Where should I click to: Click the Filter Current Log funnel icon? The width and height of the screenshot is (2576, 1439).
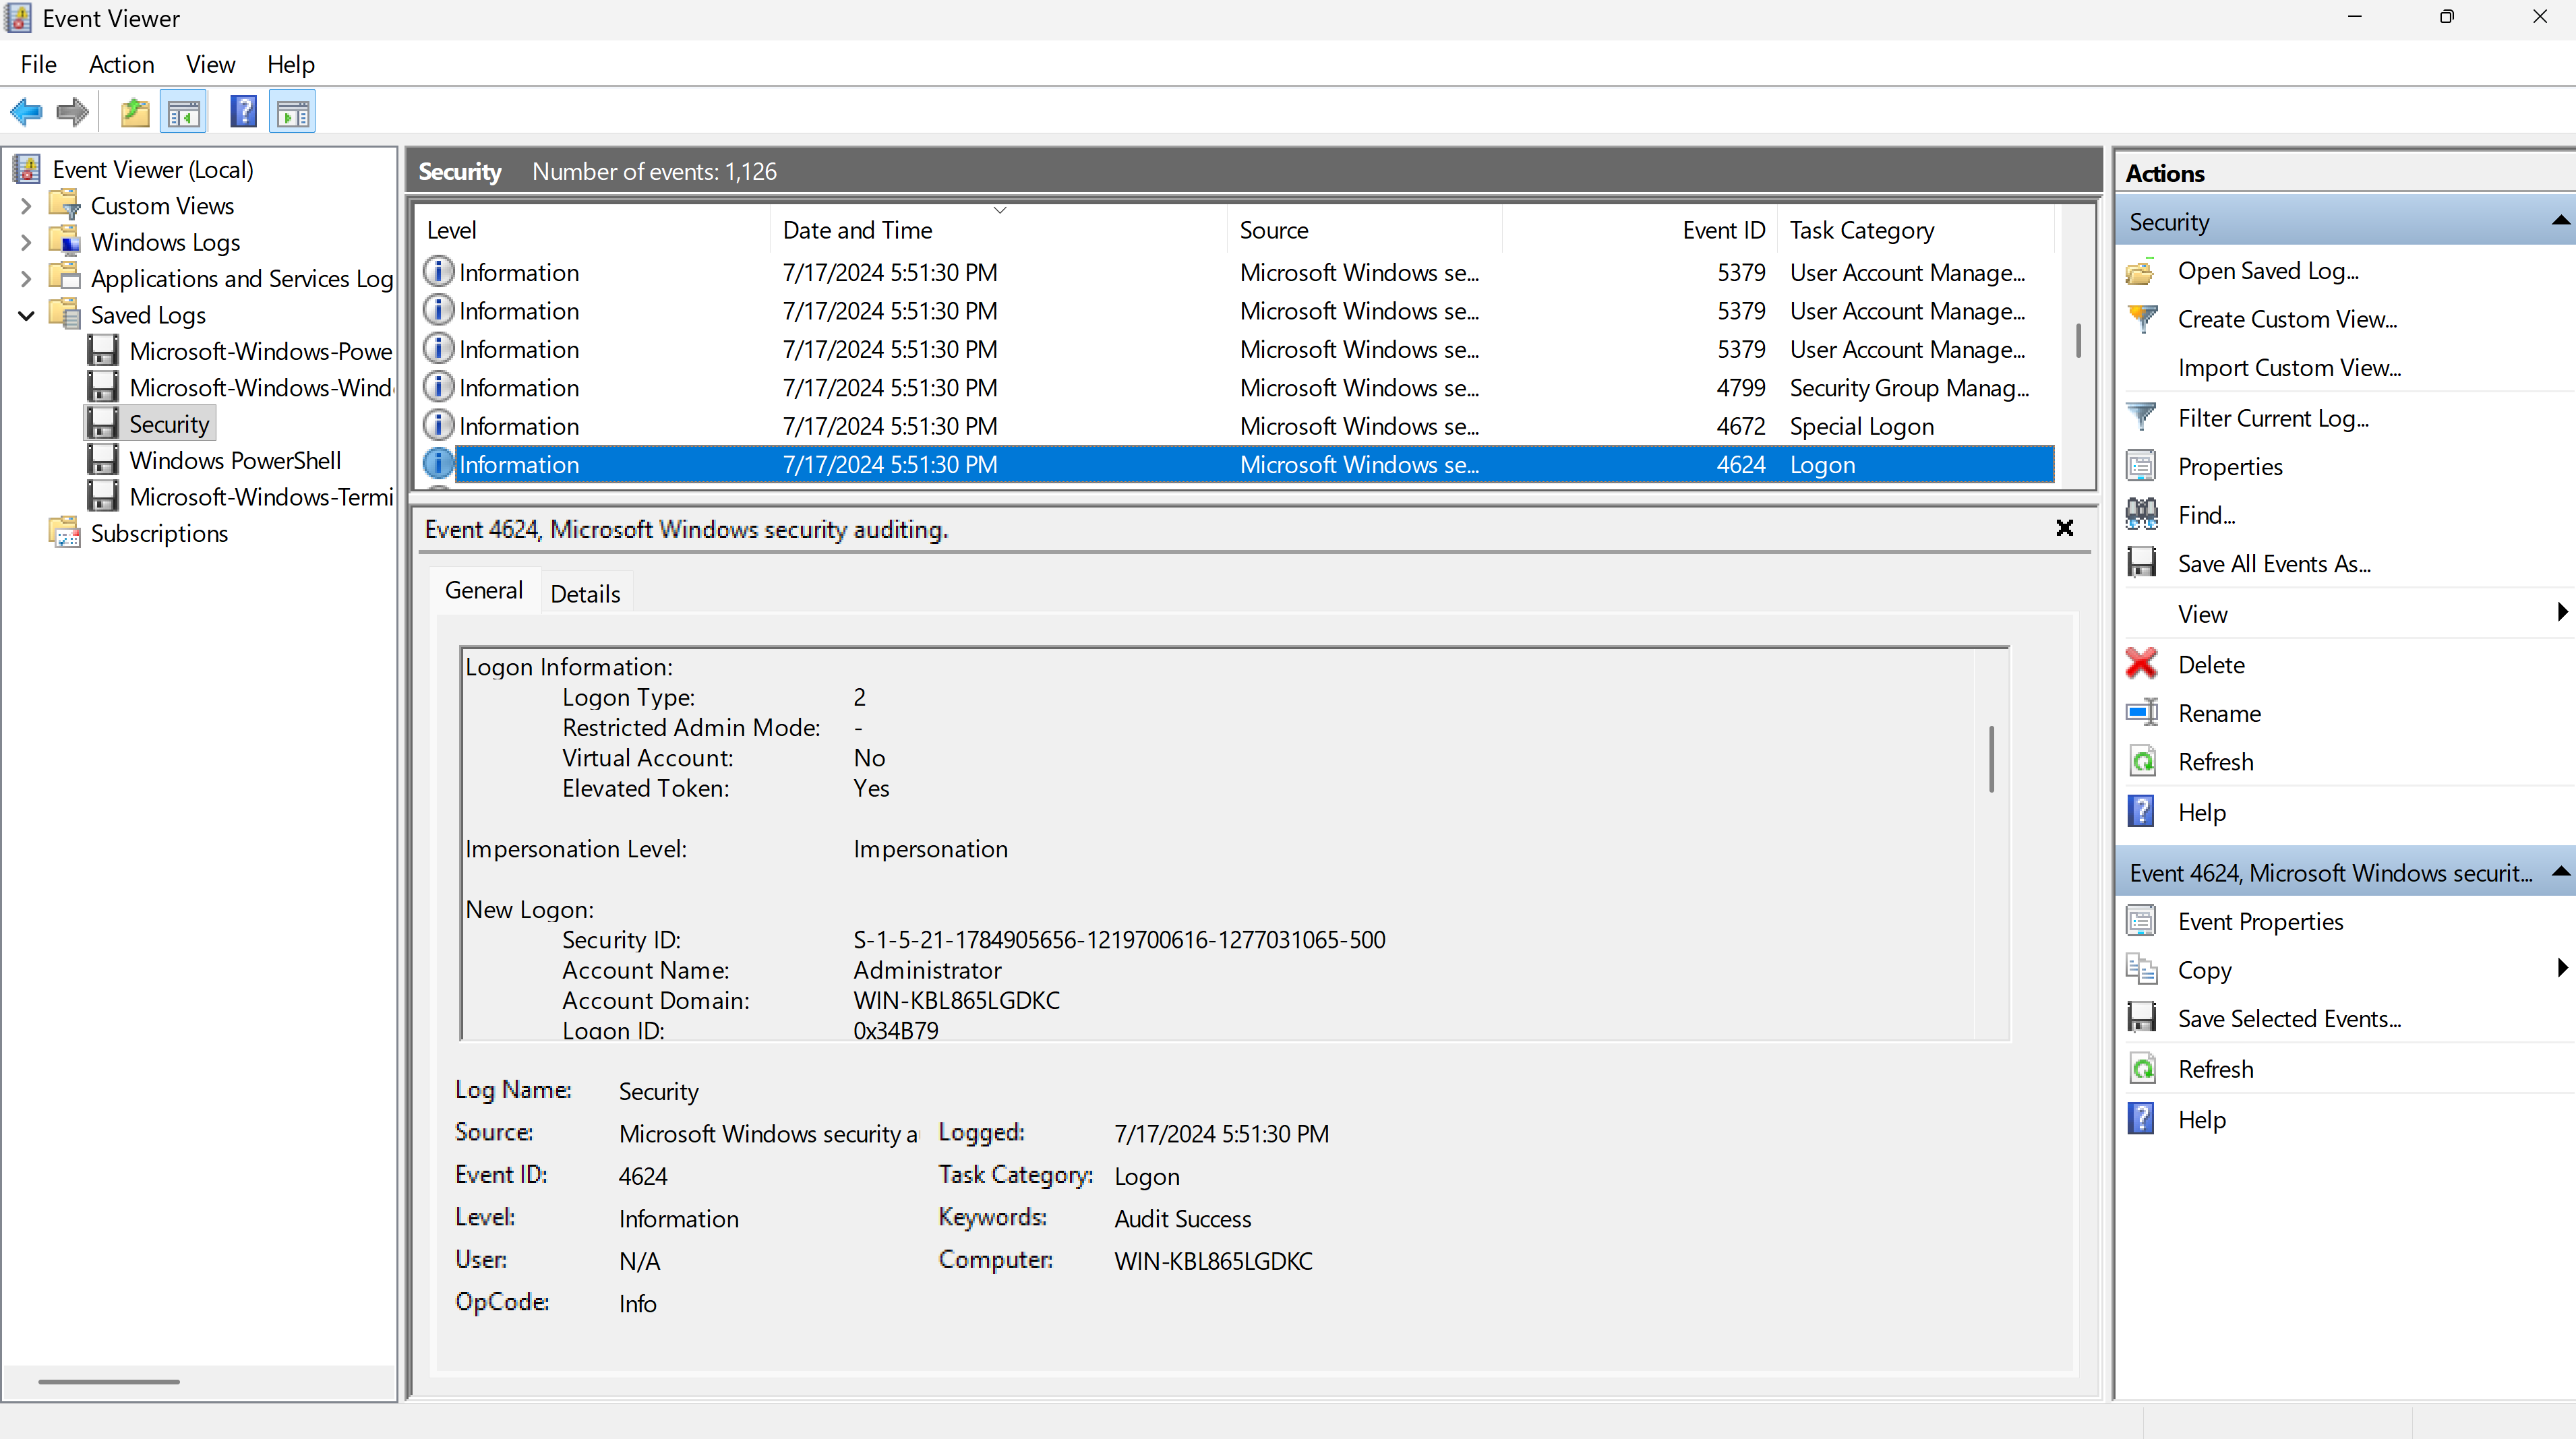pyautogui.click(x=2141, y=417)
